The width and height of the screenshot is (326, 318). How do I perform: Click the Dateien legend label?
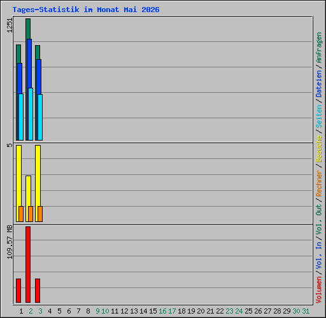[x=318, y=84]
